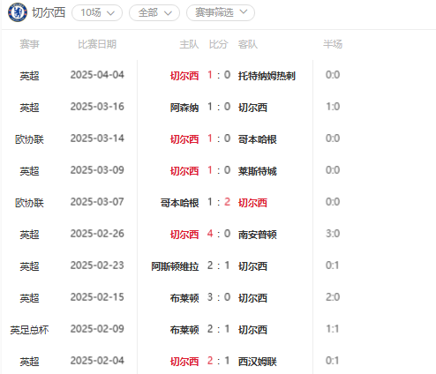Open 莱斯特城 away team link
Image resolution: width=436 pixels, height=374 pixels.
point(258,171)
